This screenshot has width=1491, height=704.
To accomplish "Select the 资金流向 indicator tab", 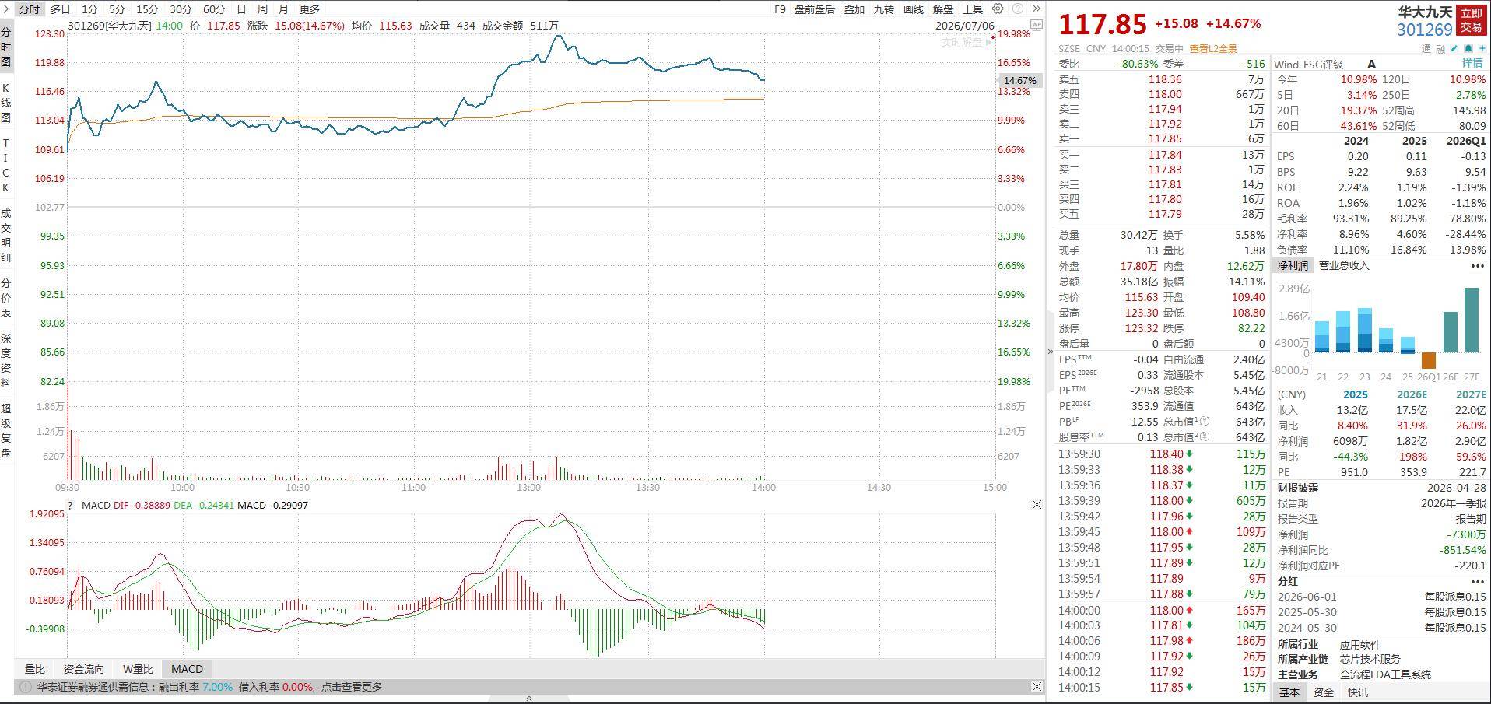I will tap(83, 669).
